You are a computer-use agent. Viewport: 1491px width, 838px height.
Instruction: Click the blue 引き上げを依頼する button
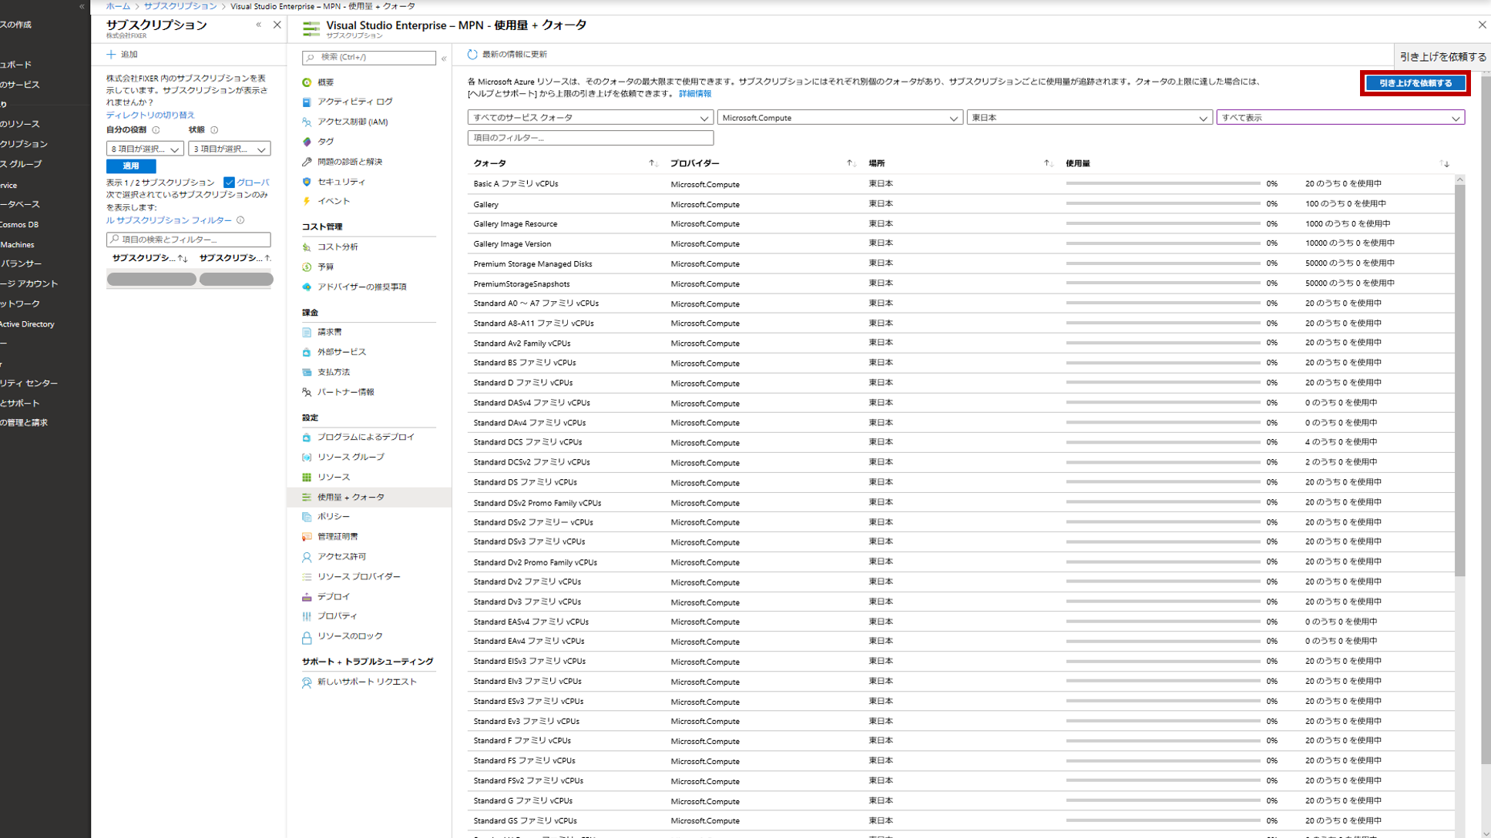1415,83
